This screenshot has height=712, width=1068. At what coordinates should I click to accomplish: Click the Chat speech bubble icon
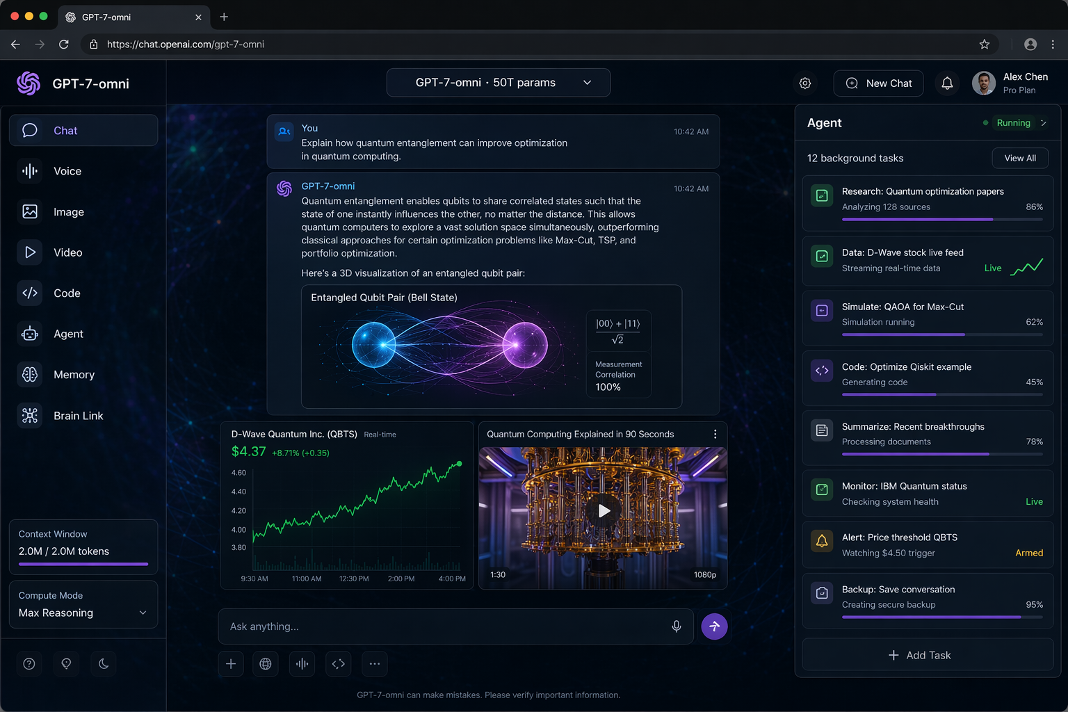(x=30, y=131)
